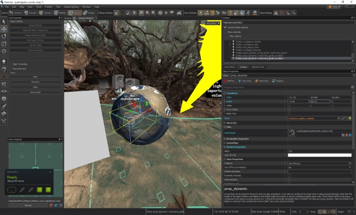Click the green node icon beside Name field
Image resolution: width=356 pixels, height=215 pixels.
[x=349, y=118]
